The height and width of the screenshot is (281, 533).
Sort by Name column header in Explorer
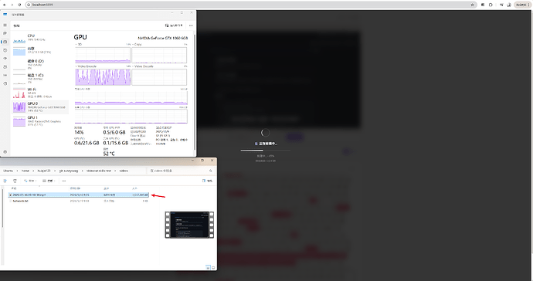(x=14, y=188)
